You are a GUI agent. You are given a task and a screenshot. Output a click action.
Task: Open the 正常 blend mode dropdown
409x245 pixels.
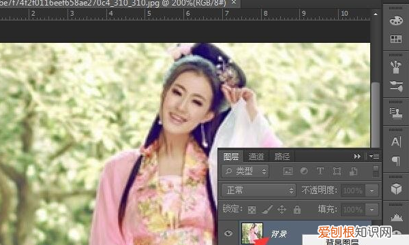click(x=258, y=191)
